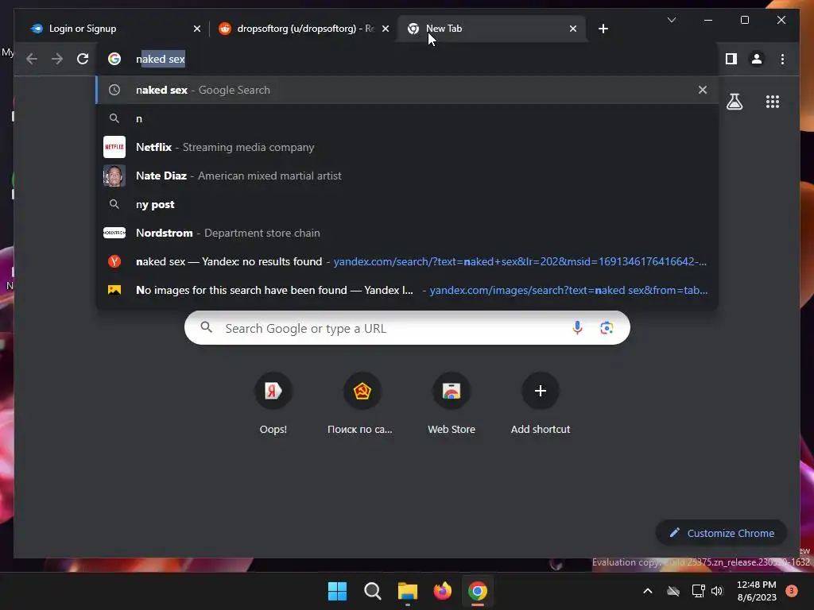
Task: Open the Web Store shortcut
Action: pyautogui.click(x=452, y=404)
